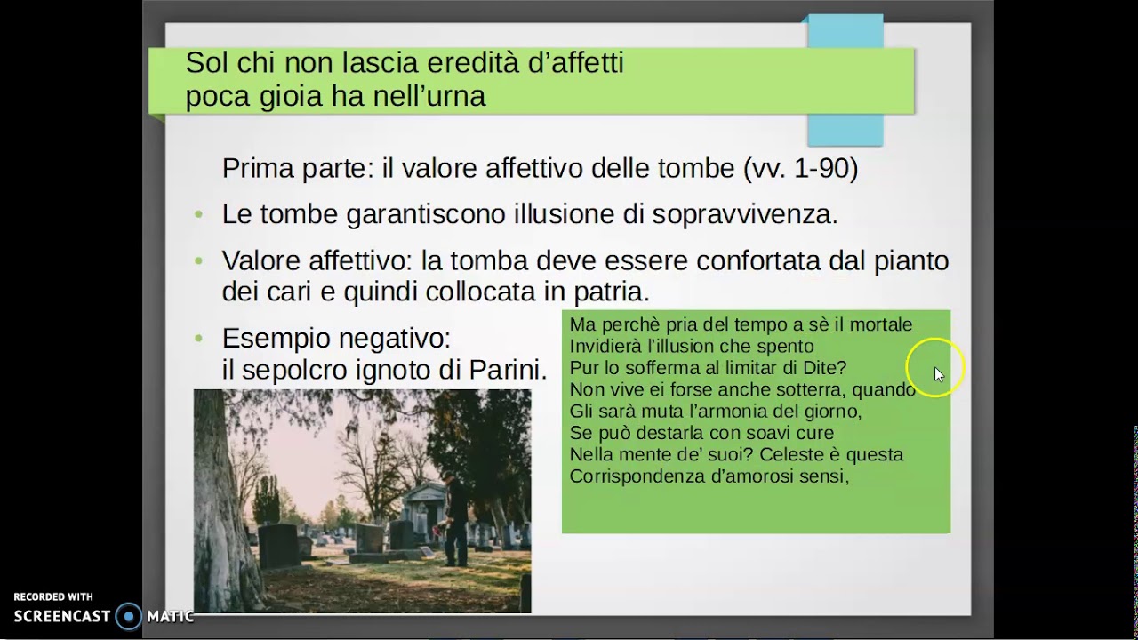Click the line "dei cari e quindi collocata in patria."
Screen dimensions: 1138x640
point(436,292)
